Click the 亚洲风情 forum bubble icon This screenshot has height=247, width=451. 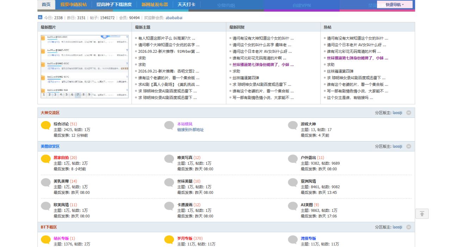click(x=293, y=182)
